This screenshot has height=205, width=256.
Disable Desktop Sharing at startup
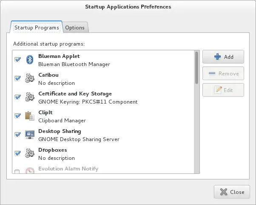17,135
